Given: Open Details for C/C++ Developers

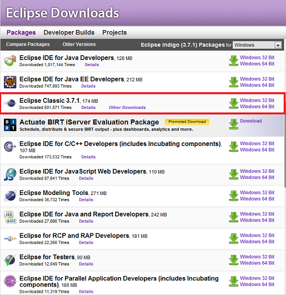Looking at the screenshot, I should point(88,157).
